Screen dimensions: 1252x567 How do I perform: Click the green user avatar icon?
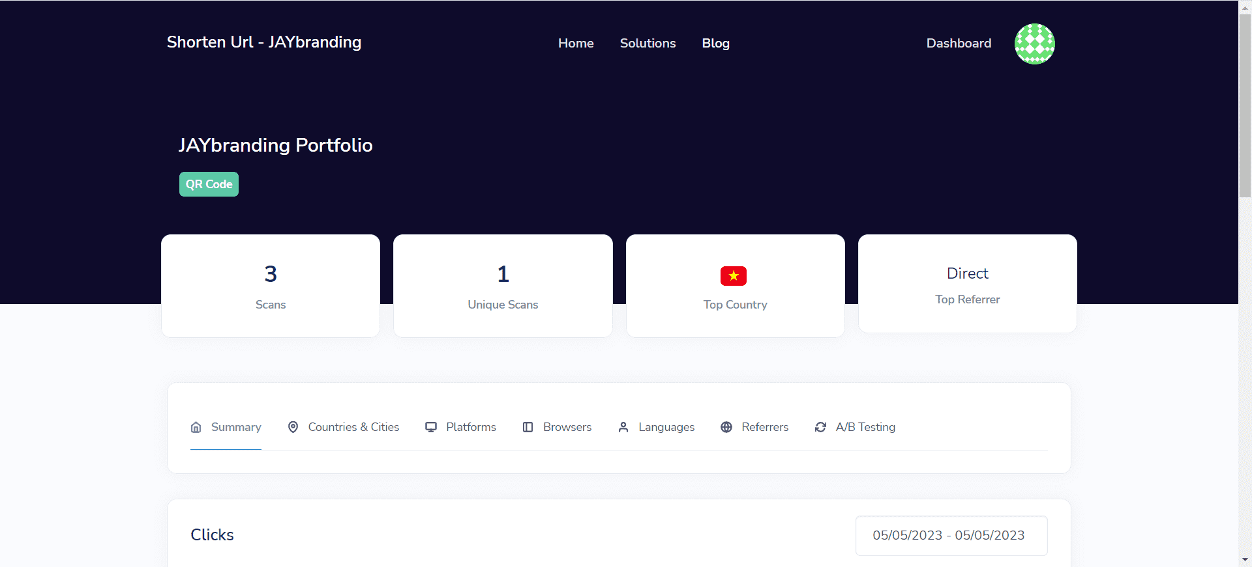click(1034, 44)
